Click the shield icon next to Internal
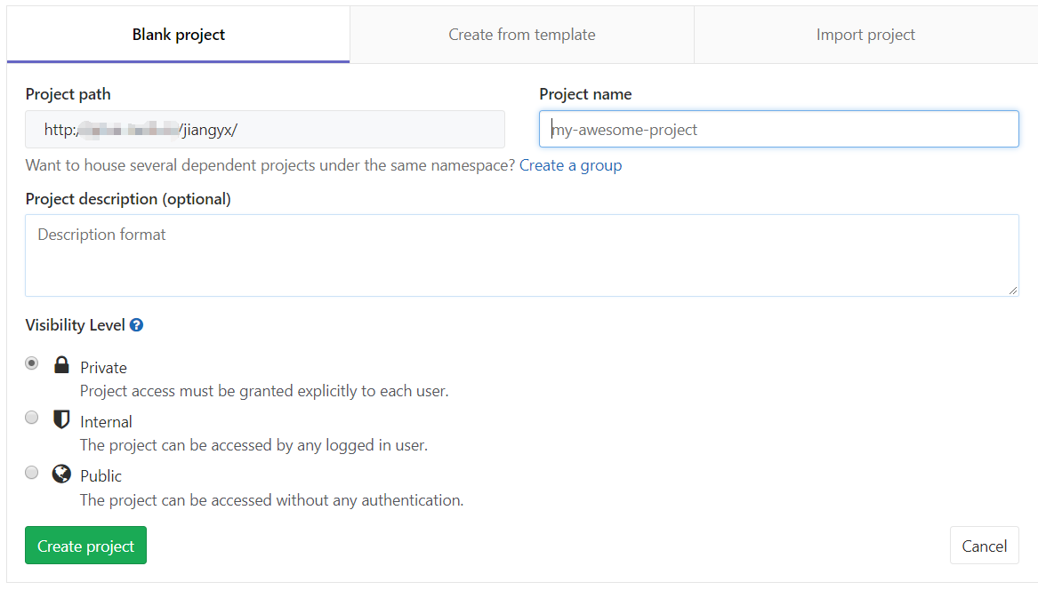This screenshot has width=1038, height=598. [x=61, y=419]
